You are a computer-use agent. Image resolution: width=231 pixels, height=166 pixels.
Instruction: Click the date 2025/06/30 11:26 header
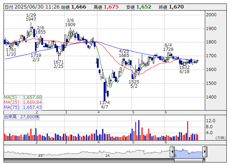pyautogui.click(x=32, y=7)
